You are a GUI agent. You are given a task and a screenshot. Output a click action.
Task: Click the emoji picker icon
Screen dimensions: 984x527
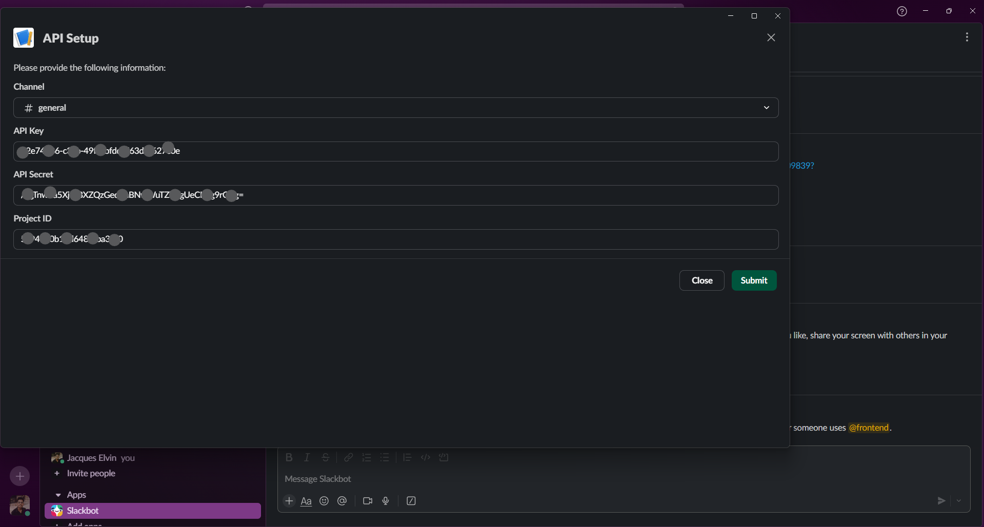(x=324, y=501)
